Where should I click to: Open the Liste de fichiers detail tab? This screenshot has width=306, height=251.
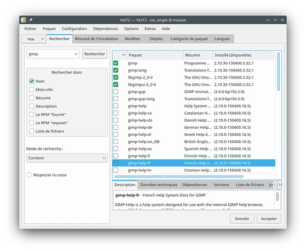coord(250,185)
